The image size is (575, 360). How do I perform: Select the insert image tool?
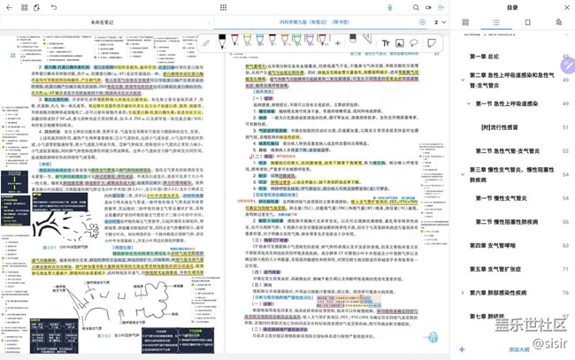tap(400, 42)
